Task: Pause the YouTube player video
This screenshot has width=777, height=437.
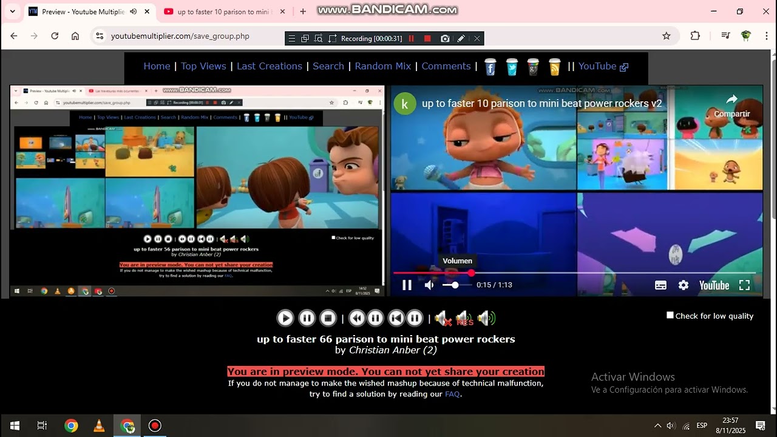Action: point(407,285)
